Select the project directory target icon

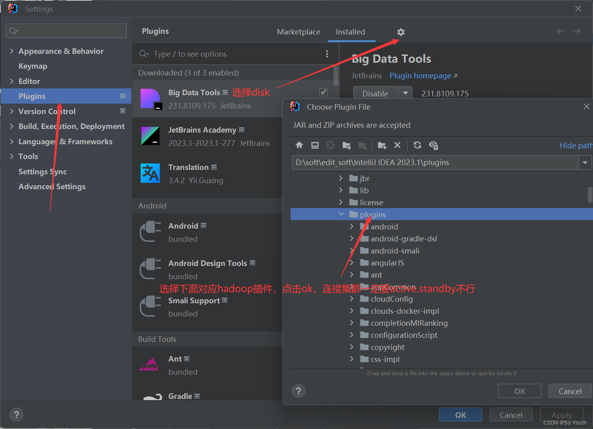pos(331,145)
